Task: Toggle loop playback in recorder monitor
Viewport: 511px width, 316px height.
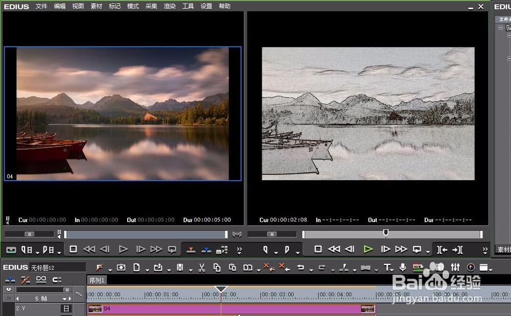Action: coord(417,250)
